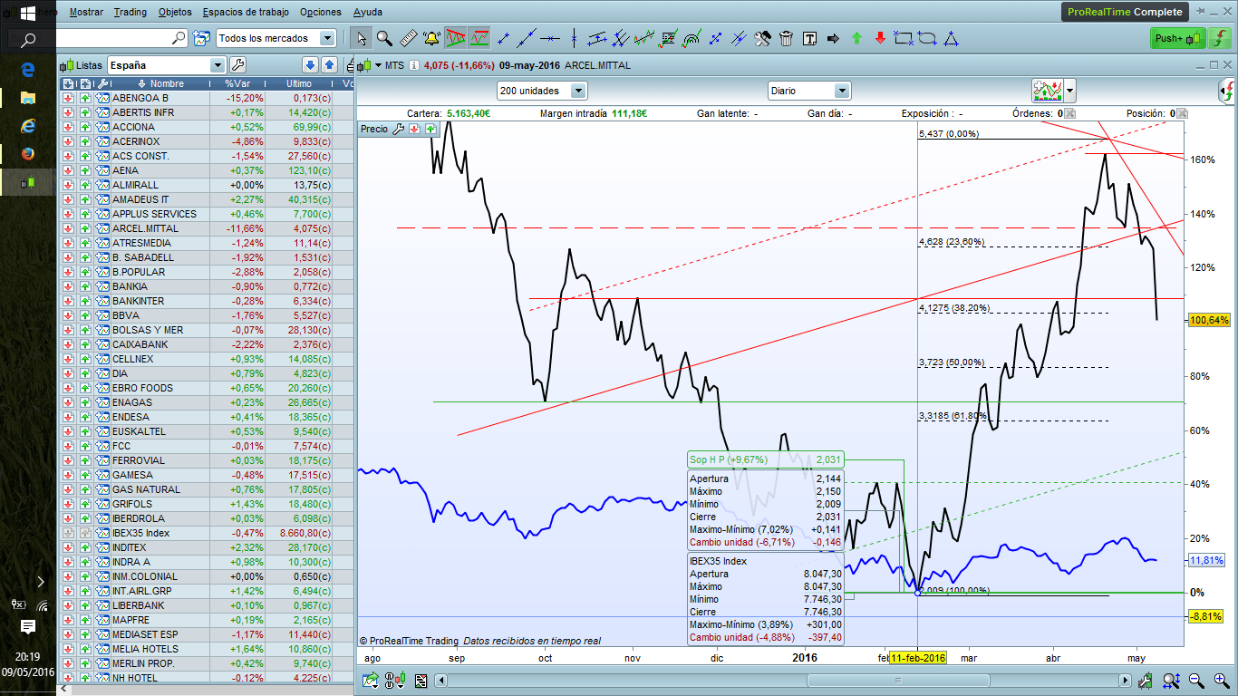
Task: Select the Fibonacci retracement tool
Action: (x=668, y=38)
